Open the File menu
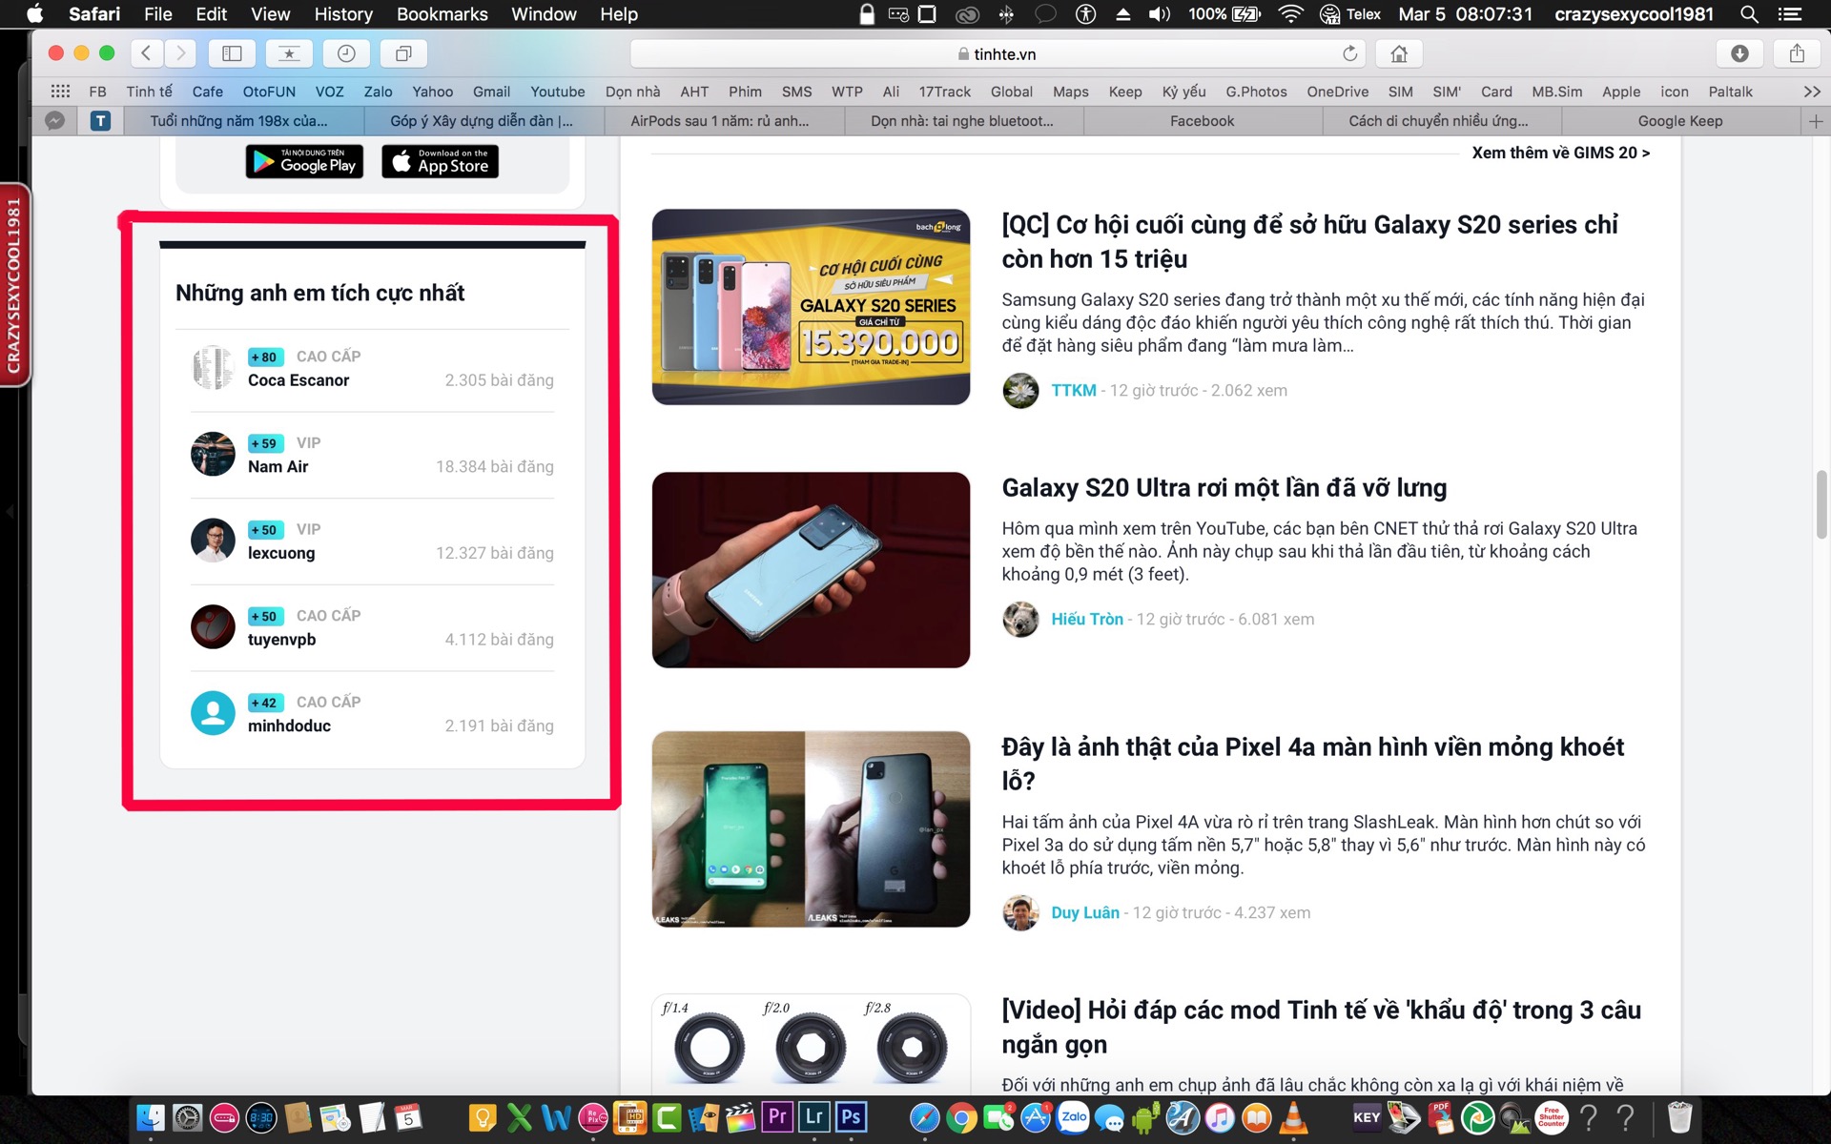 (158, 14)
